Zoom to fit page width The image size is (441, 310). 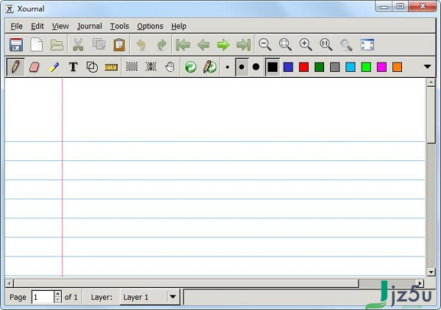coord(285,45)
